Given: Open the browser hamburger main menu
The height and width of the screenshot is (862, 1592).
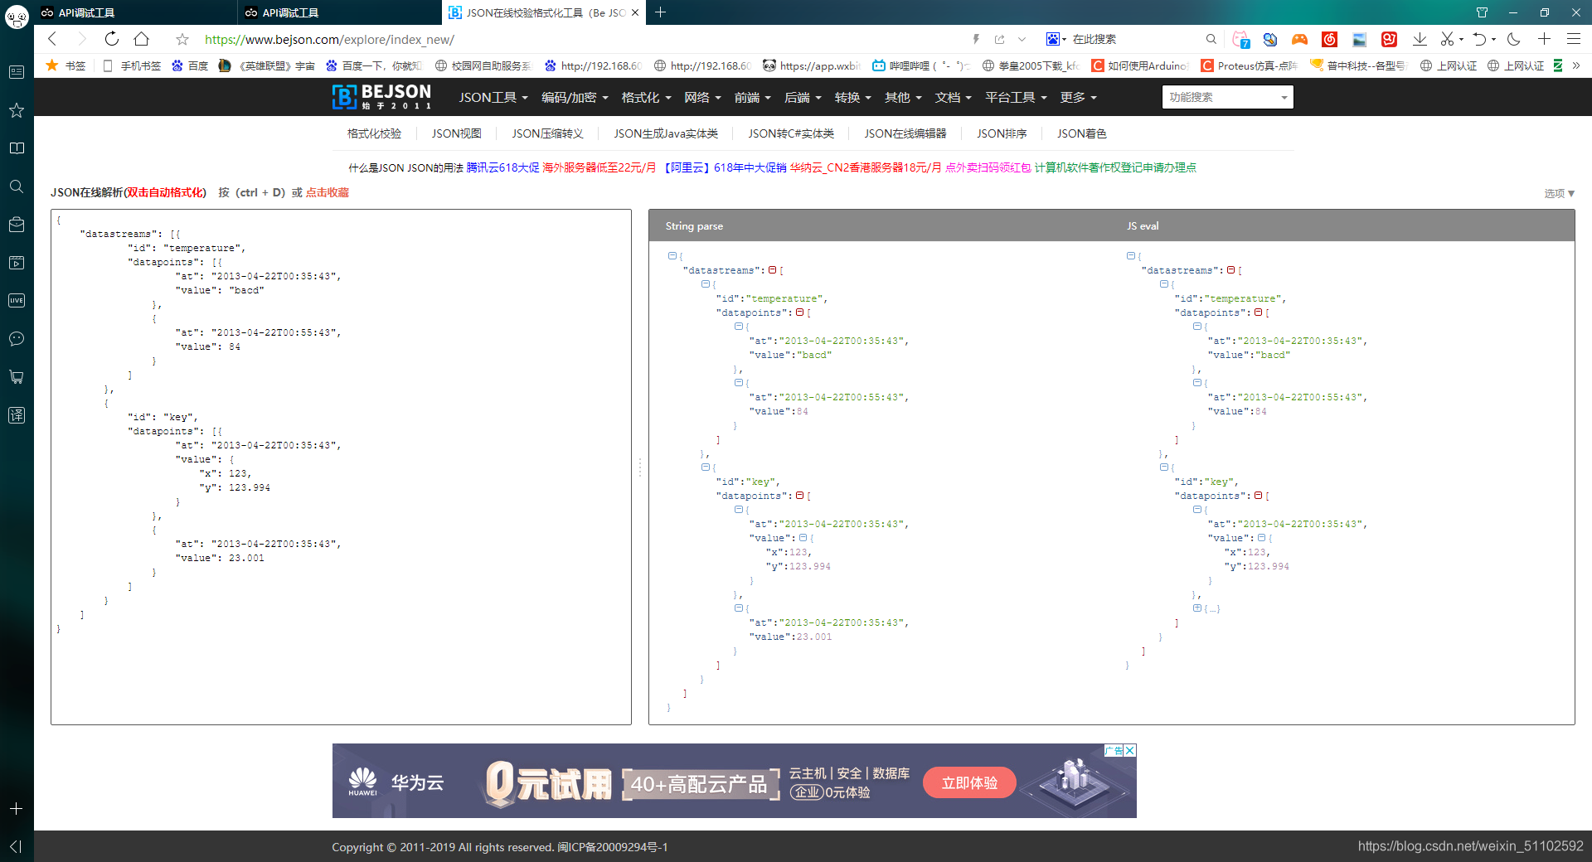Looking at the screenshot, I should click(x=1573, y=39).
